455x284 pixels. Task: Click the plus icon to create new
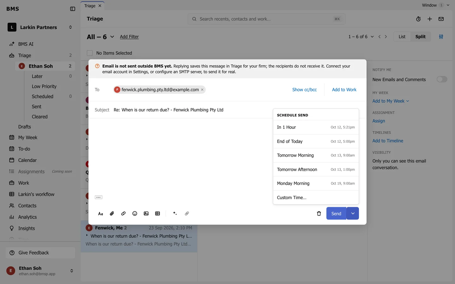(x=430, y=19)
